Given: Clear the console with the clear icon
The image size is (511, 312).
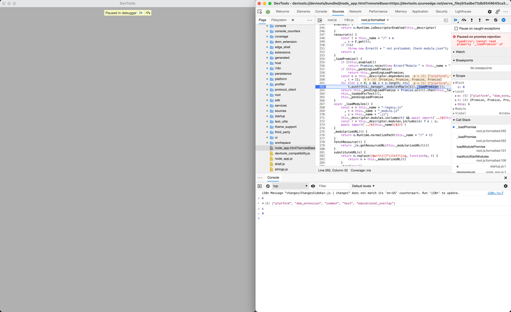Looking at the screenshot, I should [x=268, y=186].
